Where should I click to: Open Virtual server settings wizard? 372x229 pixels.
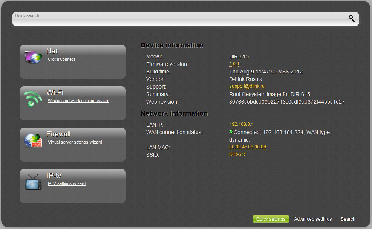75,142
